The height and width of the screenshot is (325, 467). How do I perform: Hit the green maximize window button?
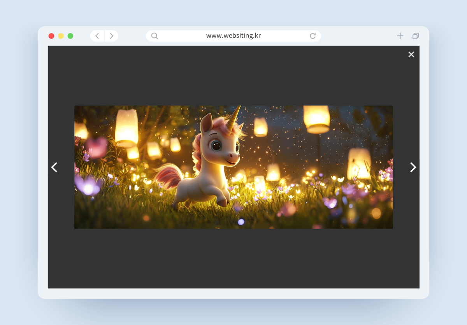coord(70,36)
